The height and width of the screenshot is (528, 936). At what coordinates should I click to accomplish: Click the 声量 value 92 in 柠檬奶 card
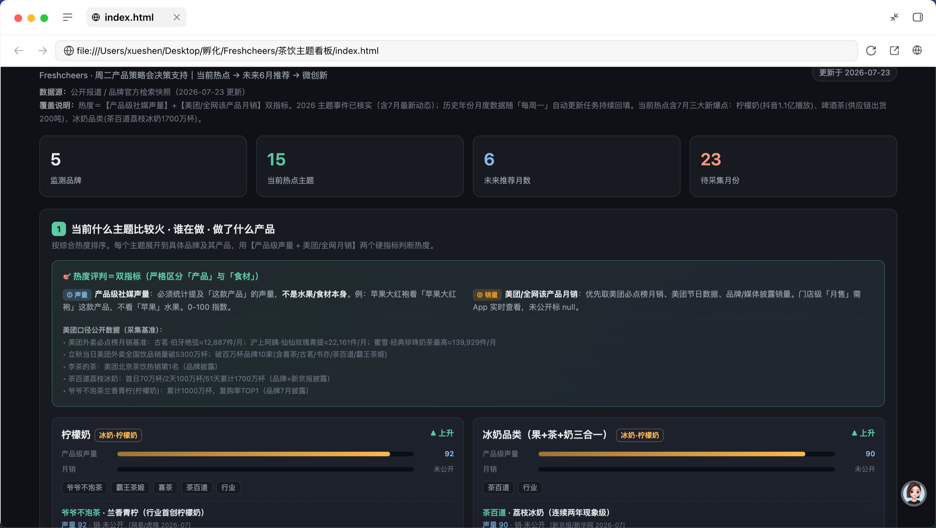coord(449,454)
